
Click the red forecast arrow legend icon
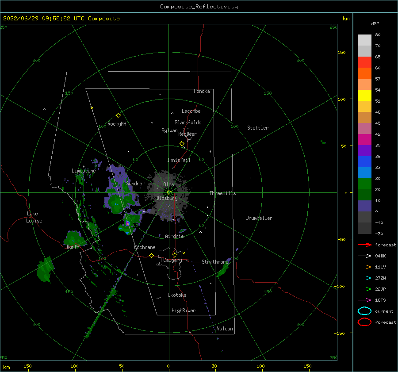point(364,245)
